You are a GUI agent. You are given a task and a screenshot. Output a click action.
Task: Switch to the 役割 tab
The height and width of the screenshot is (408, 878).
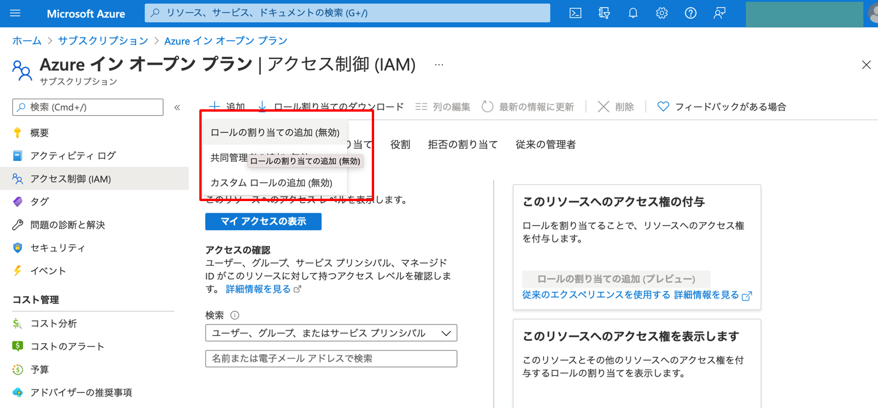400,145
